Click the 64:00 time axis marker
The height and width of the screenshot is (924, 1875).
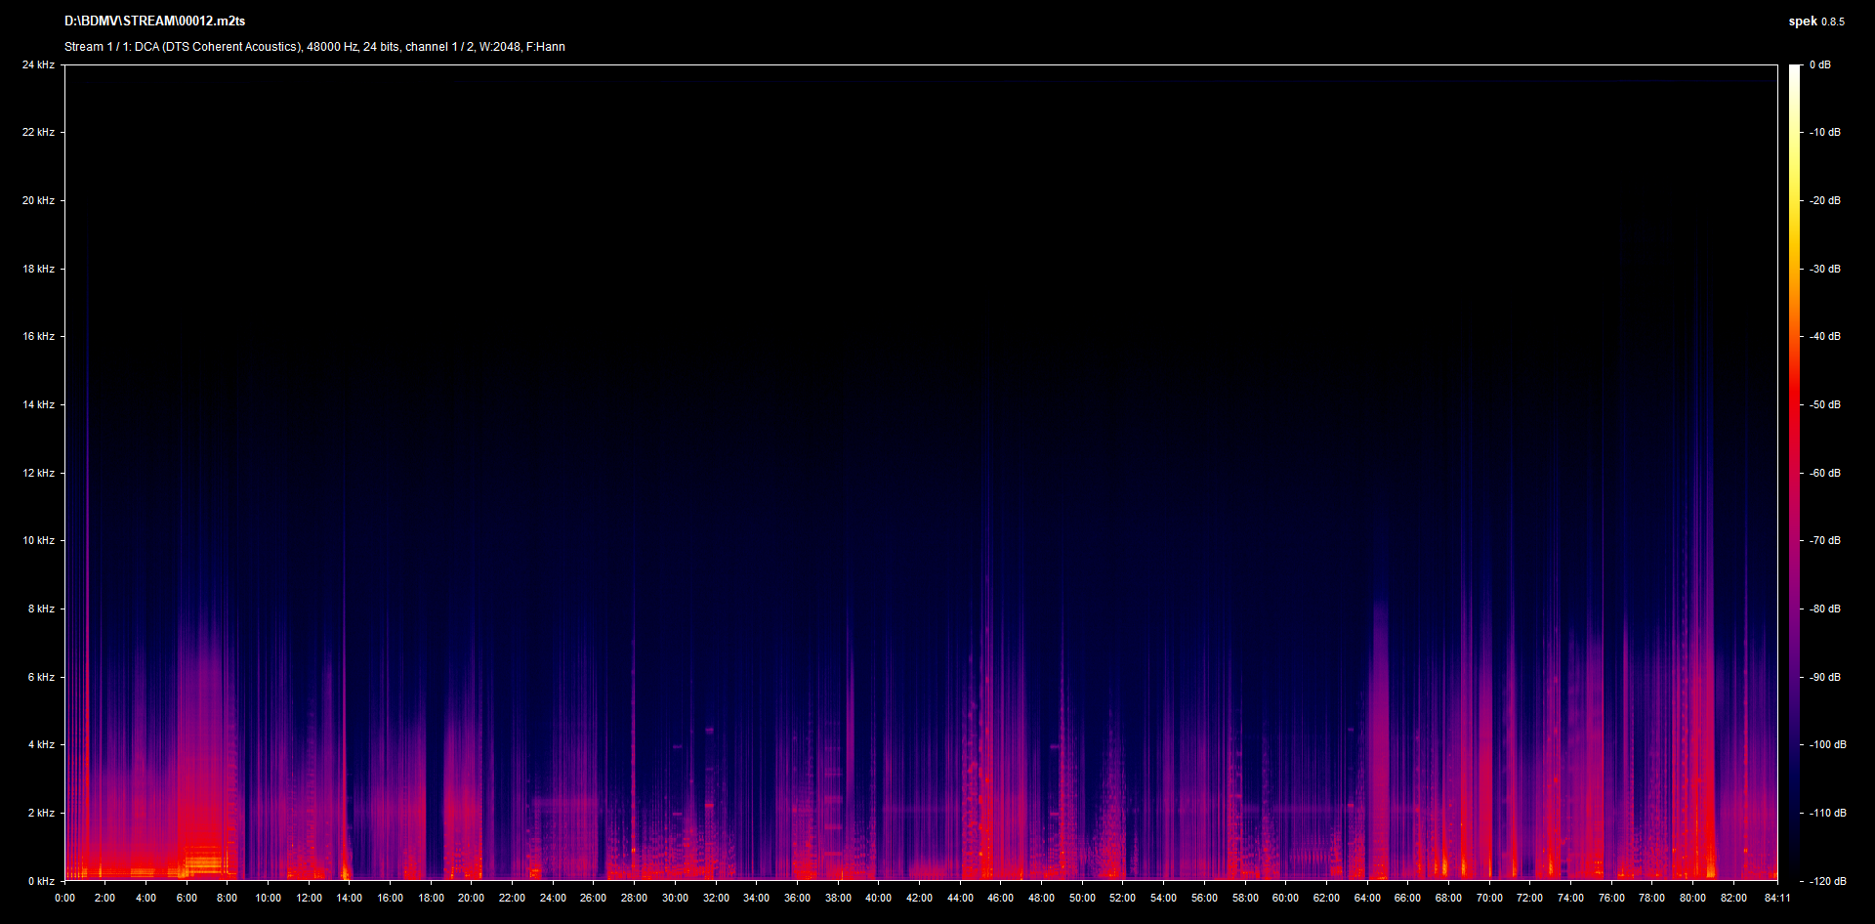pos(1366,898)
